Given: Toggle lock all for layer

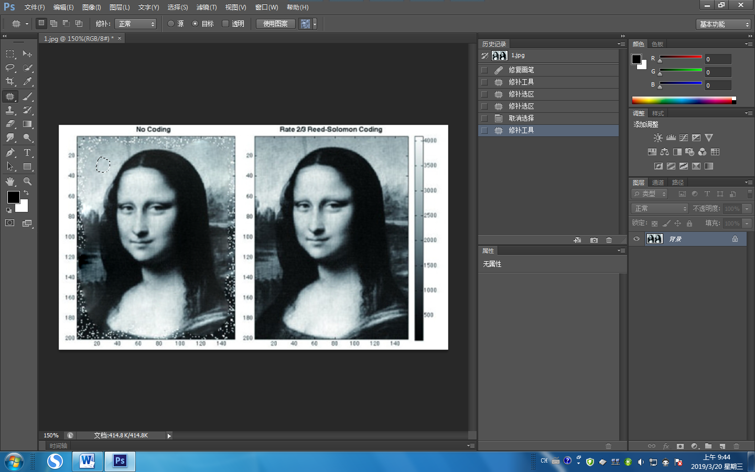Looking at the screenshot, I should [x=689, y=223].
